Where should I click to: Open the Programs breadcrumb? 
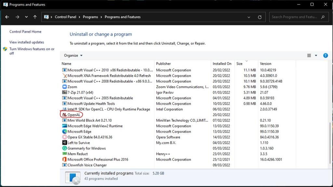click(x=90, y=17)
